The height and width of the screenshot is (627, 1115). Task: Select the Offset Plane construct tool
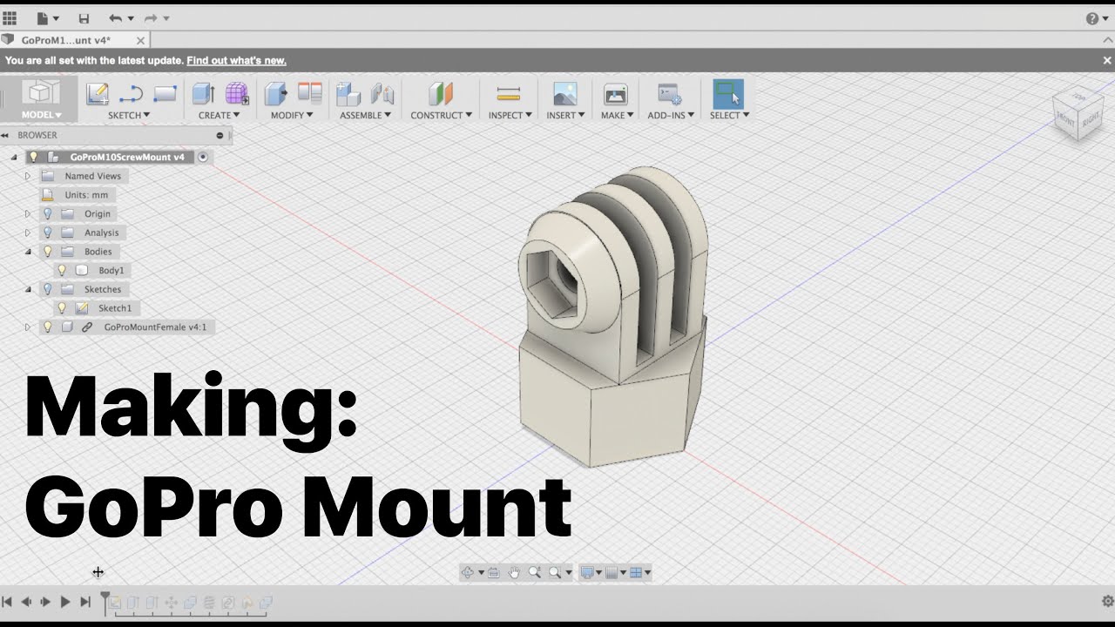pyautogui.click(x=441, y=93)
